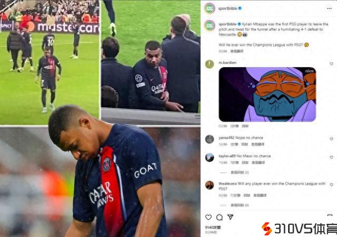
Task: Open the sportbible username in header
Action: pos(227,8)
